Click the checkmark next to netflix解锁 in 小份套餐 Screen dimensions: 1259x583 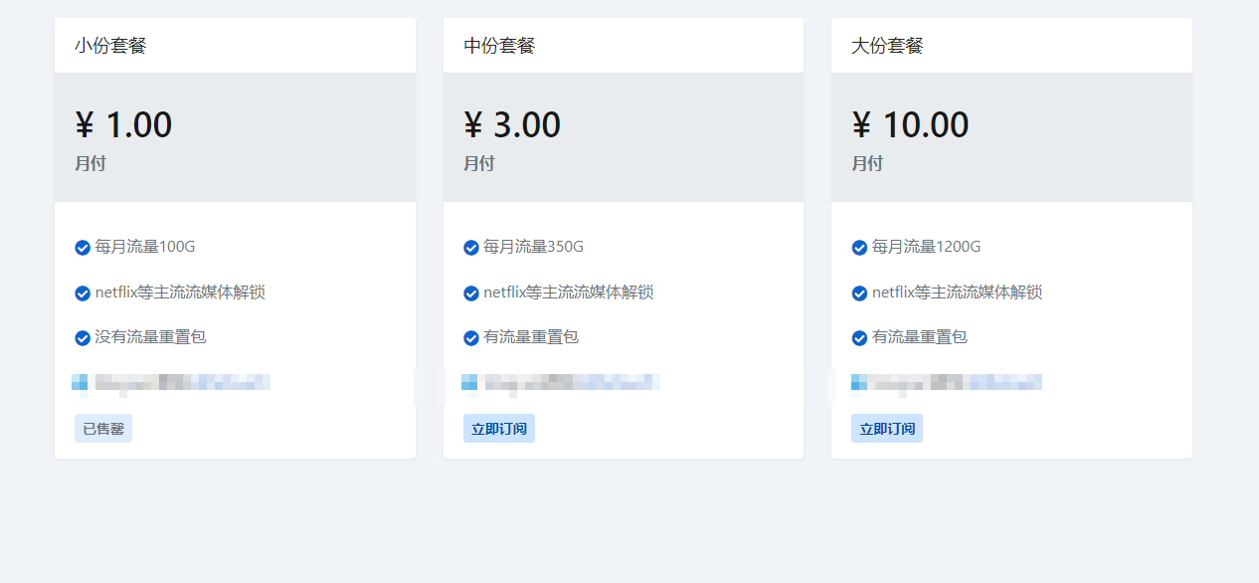click(82, 292)
